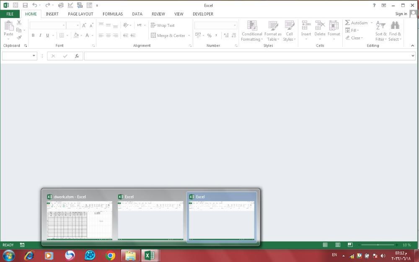Decrease font size with the smaller A
Image resolution: width=419 pixels, height=262 pixels.
click(91, 26)
